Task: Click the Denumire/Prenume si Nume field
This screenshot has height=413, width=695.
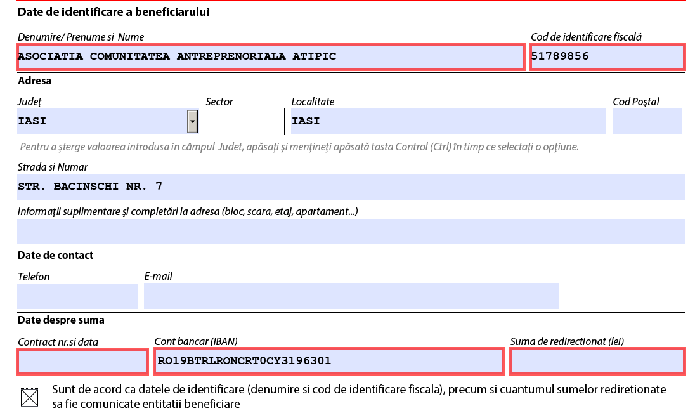Action: pos(270,56)
